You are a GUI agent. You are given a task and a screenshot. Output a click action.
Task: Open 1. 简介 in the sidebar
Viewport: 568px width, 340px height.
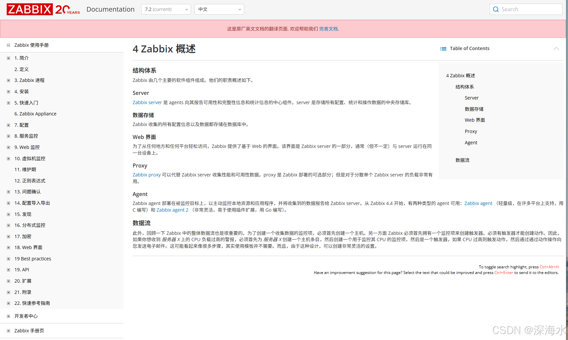click(22, 58)
